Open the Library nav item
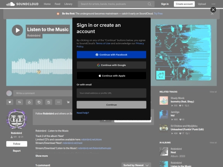Viewport: 223px width, 167px height. pyautogui.click(x=68, y=4)
